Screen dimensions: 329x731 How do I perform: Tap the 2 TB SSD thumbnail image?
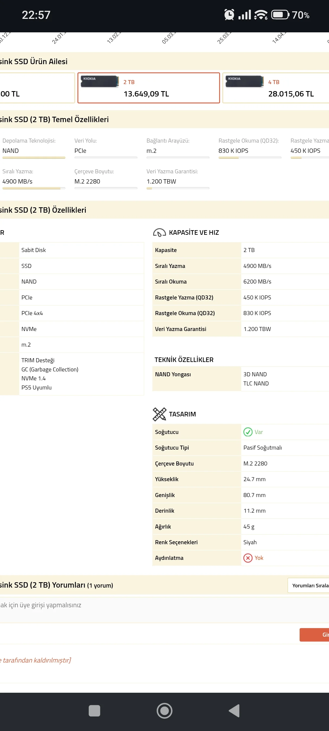[x=100, y=81]
